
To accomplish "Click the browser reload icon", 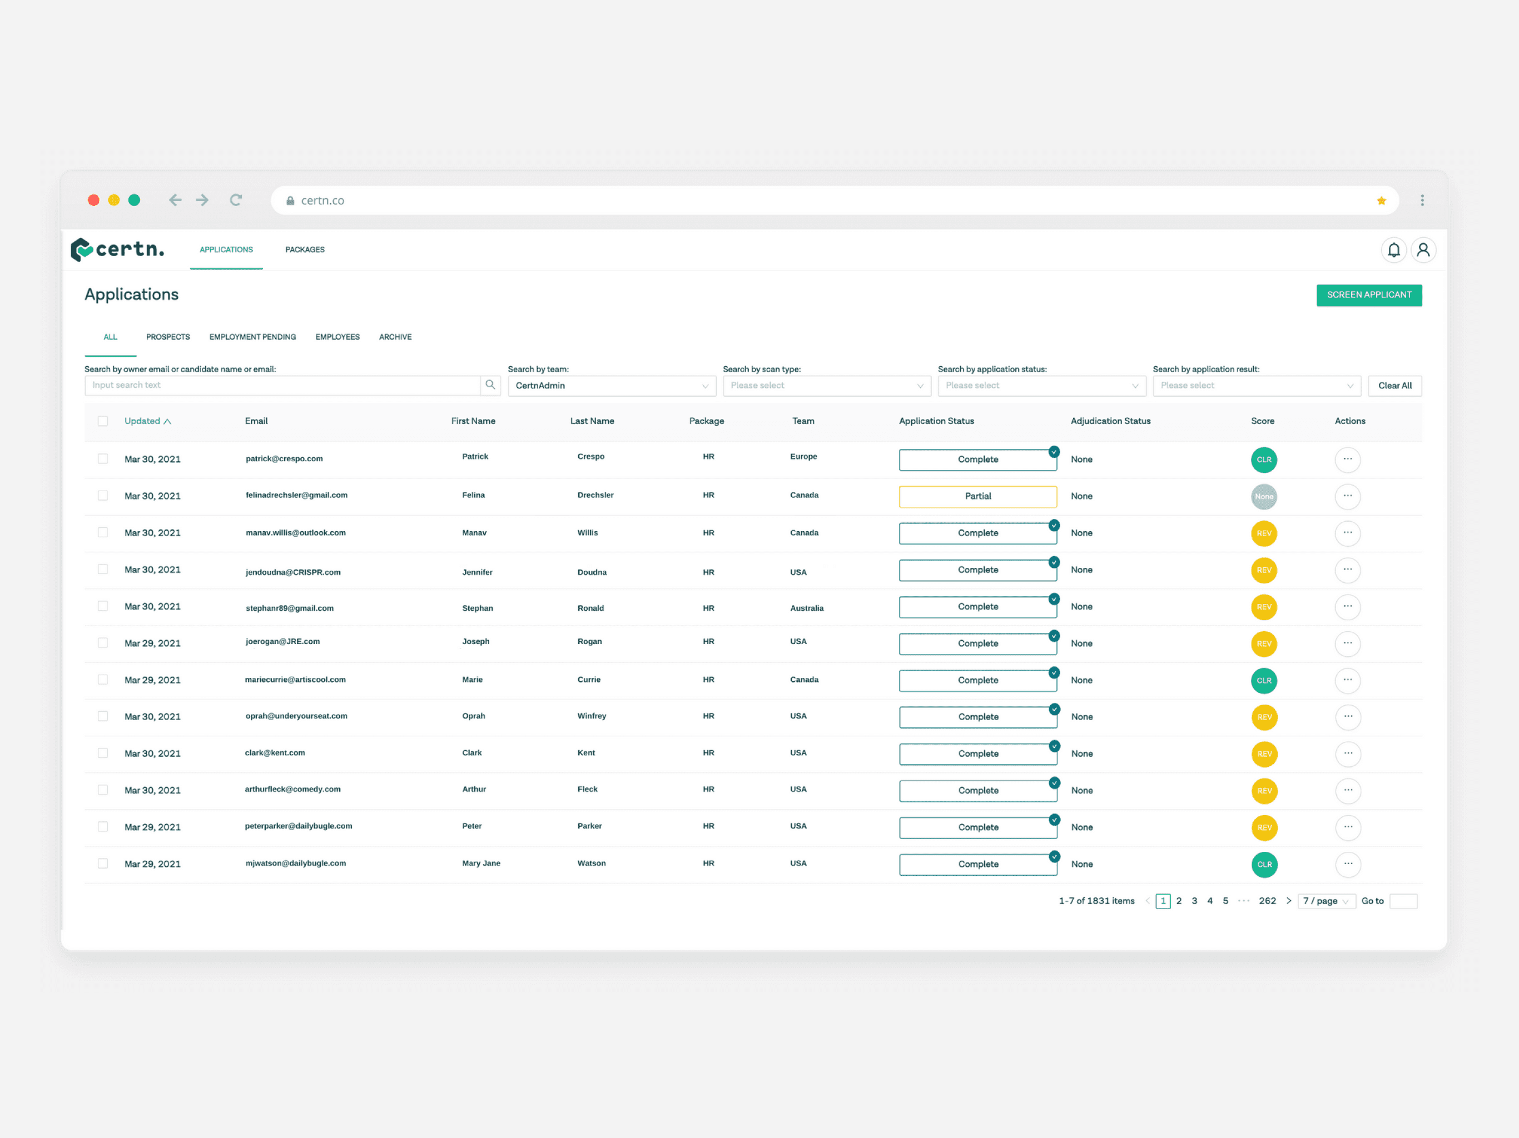I will (x=236, y=201).
